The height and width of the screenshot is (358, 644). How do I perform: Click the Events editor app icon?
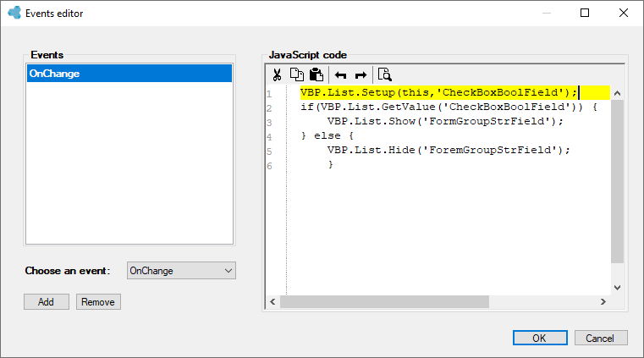click(14, 13)
